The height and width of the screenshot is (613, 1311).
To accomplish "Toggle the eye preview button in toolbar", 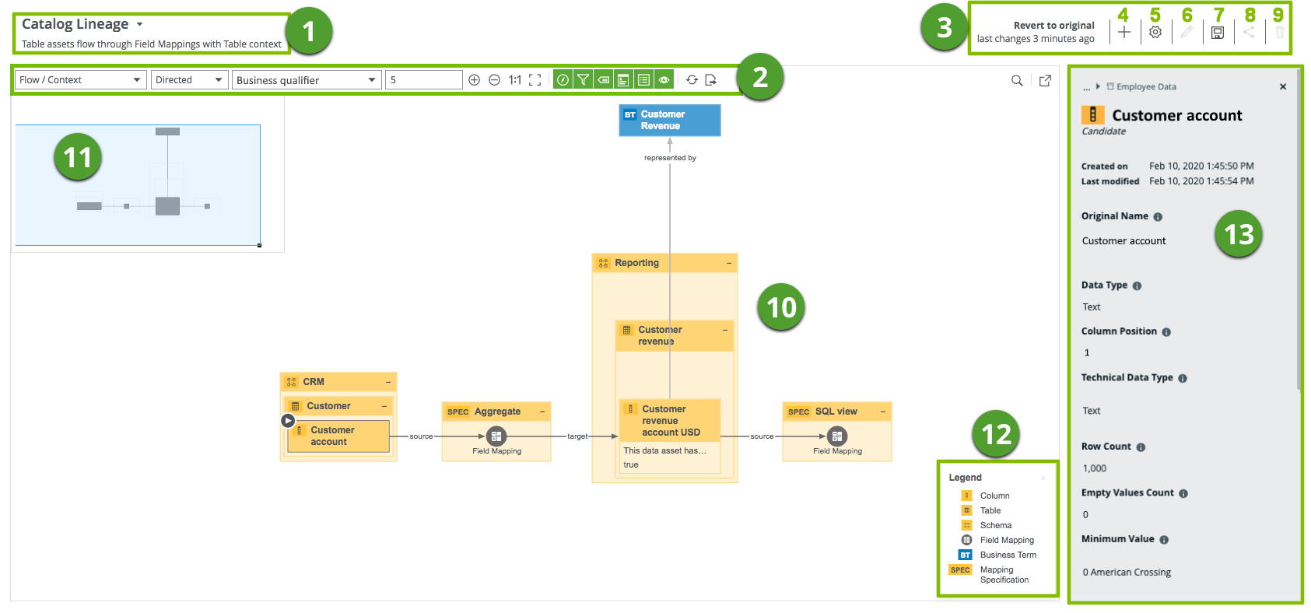I will [664, 80].
